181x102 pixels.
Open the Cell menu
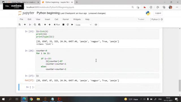tap(56, 19)
